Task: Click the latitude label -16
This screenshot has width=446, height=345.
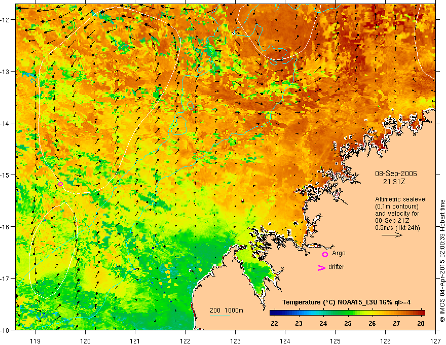Action: [x=6, y=227]
